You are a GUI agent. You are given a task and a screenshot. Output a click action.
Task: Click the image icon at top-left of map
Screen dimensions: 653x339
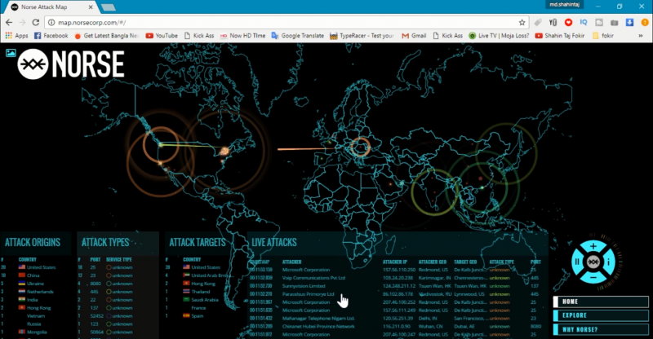[x=11, y=53]
